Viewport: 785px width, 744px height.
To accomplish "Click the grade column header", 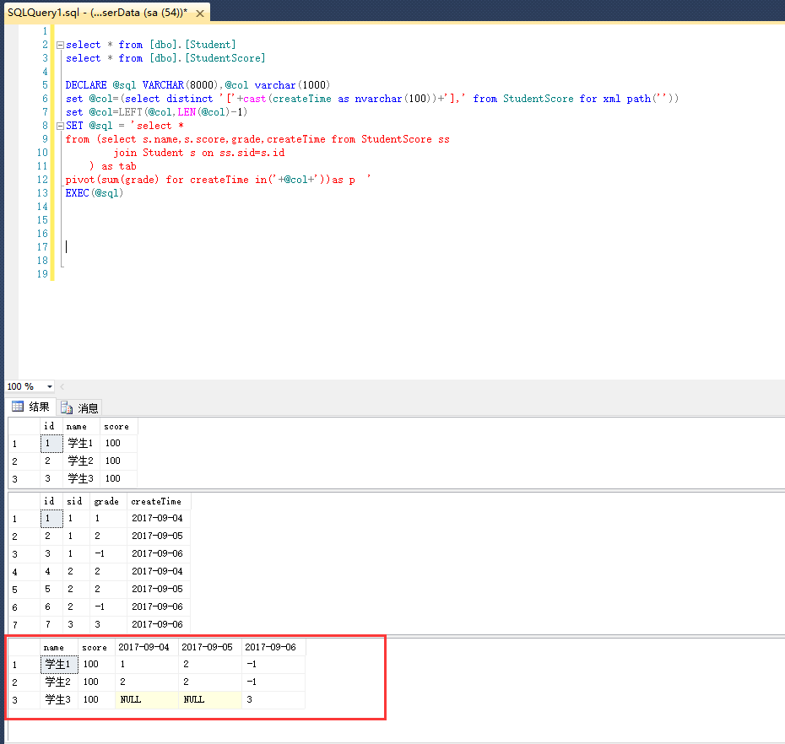I will coord(108,501).
